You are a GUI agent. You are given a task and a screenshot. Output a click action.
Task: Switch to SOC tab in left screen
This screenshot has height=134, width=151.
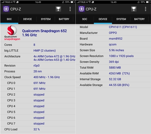point(9,19)
